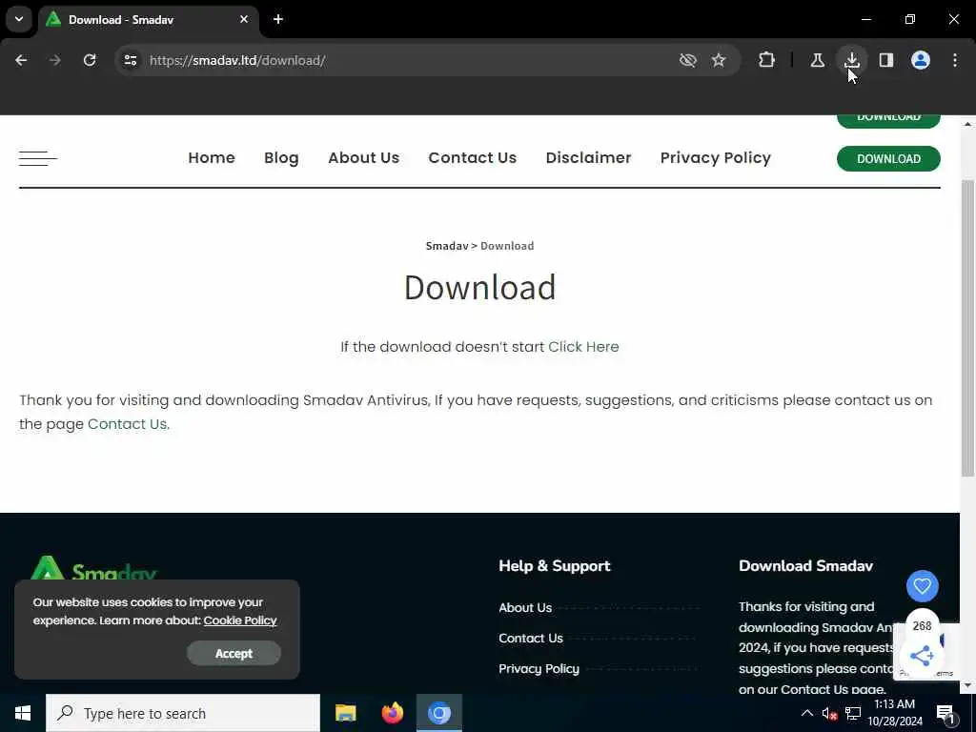Viewport: 976px width, 732px height.
Task: Click the green DOWNLOAD button in navbar
Action: (888, 159)
